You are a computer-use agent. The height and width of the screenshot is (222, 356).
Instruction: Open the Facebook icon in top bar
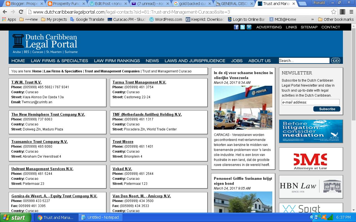click(236, 27)
